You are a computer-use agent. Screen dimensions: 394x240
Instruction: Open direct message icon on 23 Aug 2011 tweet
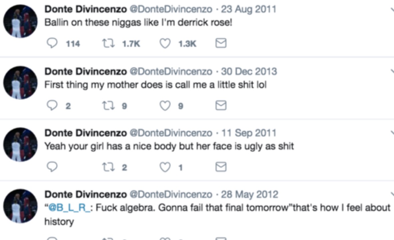[222, 44]
